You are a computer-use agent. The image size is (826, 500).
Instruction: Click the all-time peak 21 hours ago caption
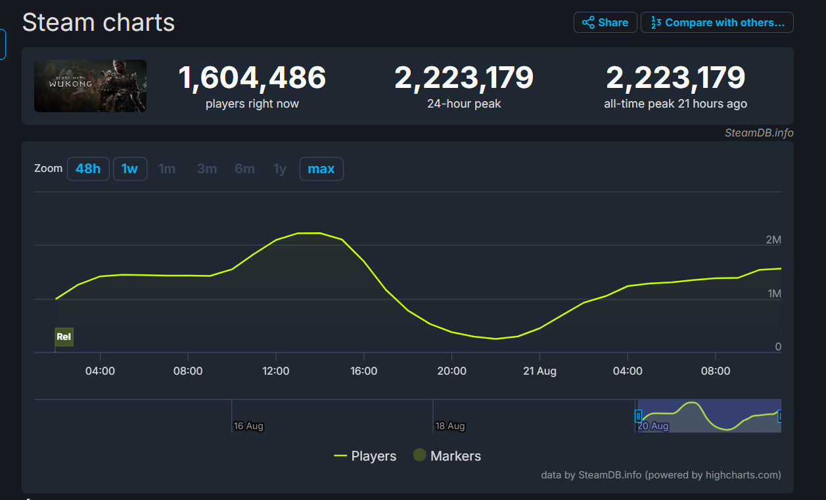click(x=676, y=104)
